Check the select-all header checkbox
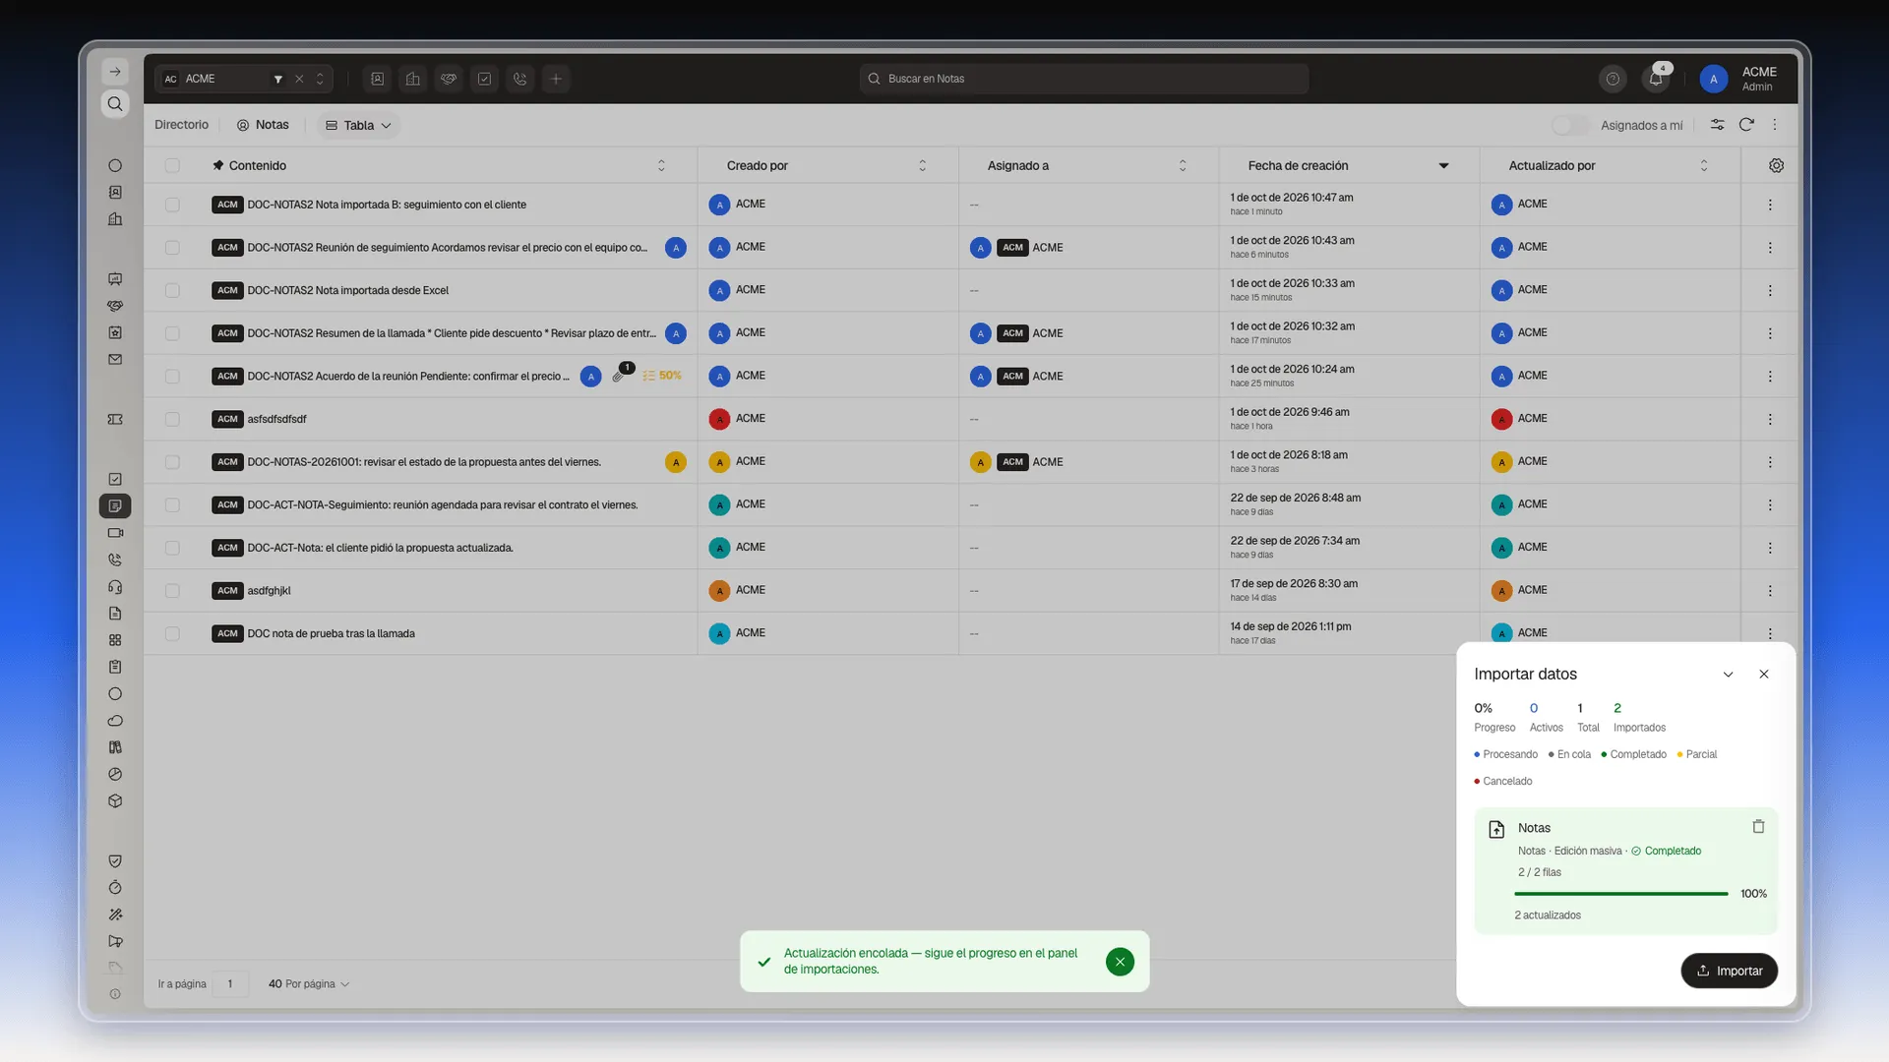The height and width of the screenshot is (1062, 1889). (172, 165)
